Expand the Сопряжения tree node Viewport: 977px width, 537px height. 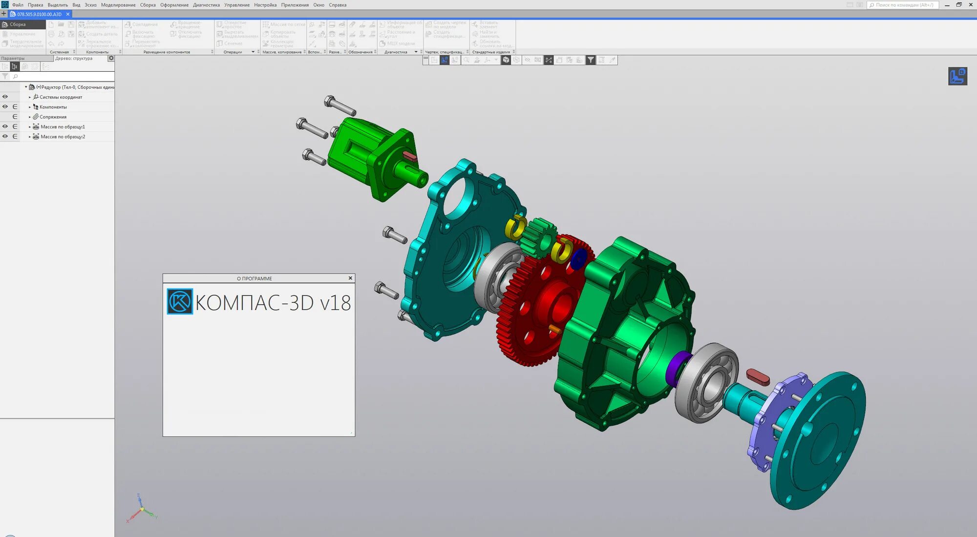tap(30, 117)
